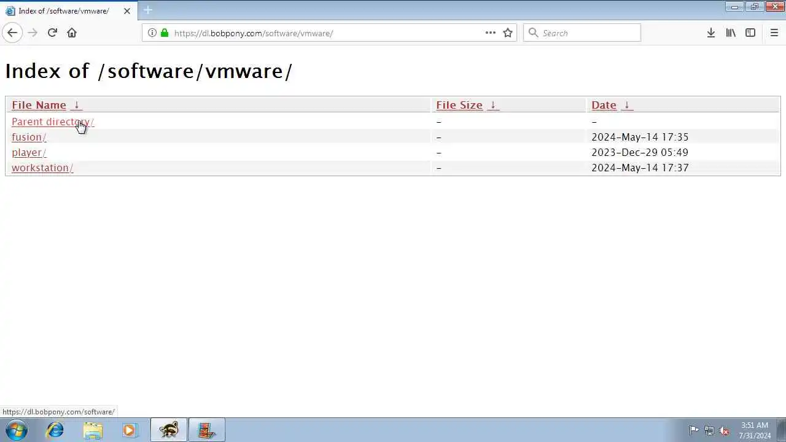Open the workstation/ folder
Viewport: 786px width, 442px height.
(x=42, y=168)
